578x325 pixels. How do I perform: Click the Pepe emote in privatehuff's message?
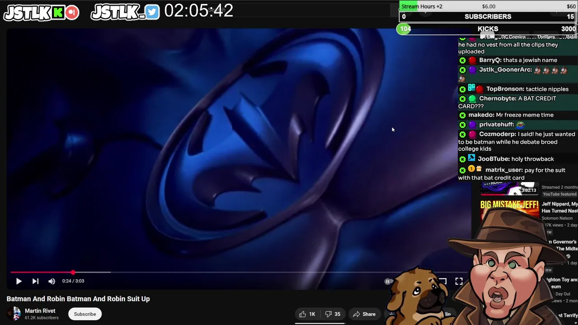tap(520, 125)
